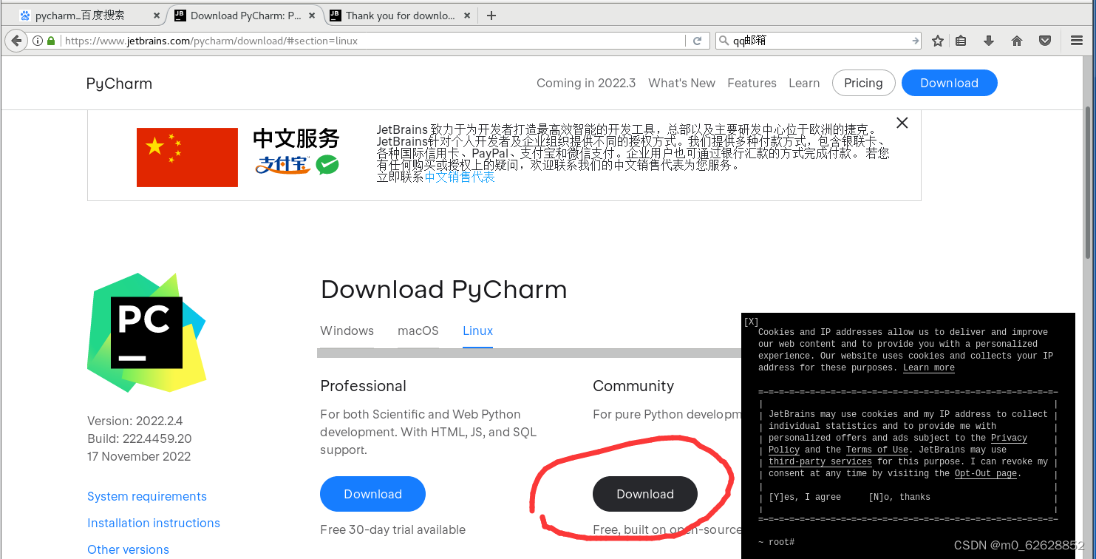Click the bookmark star icon
This screenshot has width=1096, height=559.
point(938,41)
